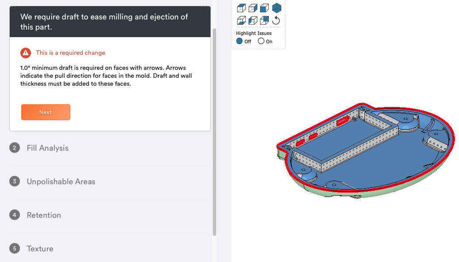Reset the 3D view rotation
The image size is (459, 262).
coord(276,20)
